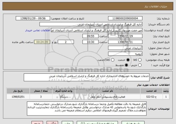Open مشاهده مدارک پیوستی (1) button
176x124 pixels.
[97, 123]
